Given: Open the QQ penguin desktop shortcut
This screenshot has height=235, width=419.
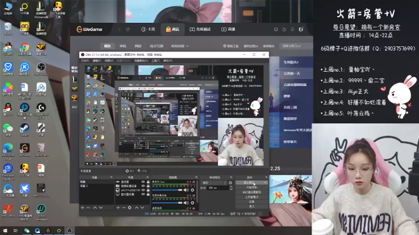Looking at the screenshot, I should tap(8, 109).
